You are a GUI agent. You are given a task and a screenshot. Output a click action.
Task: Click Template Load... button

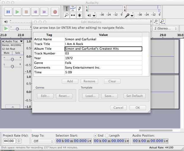tap(91, 96)
